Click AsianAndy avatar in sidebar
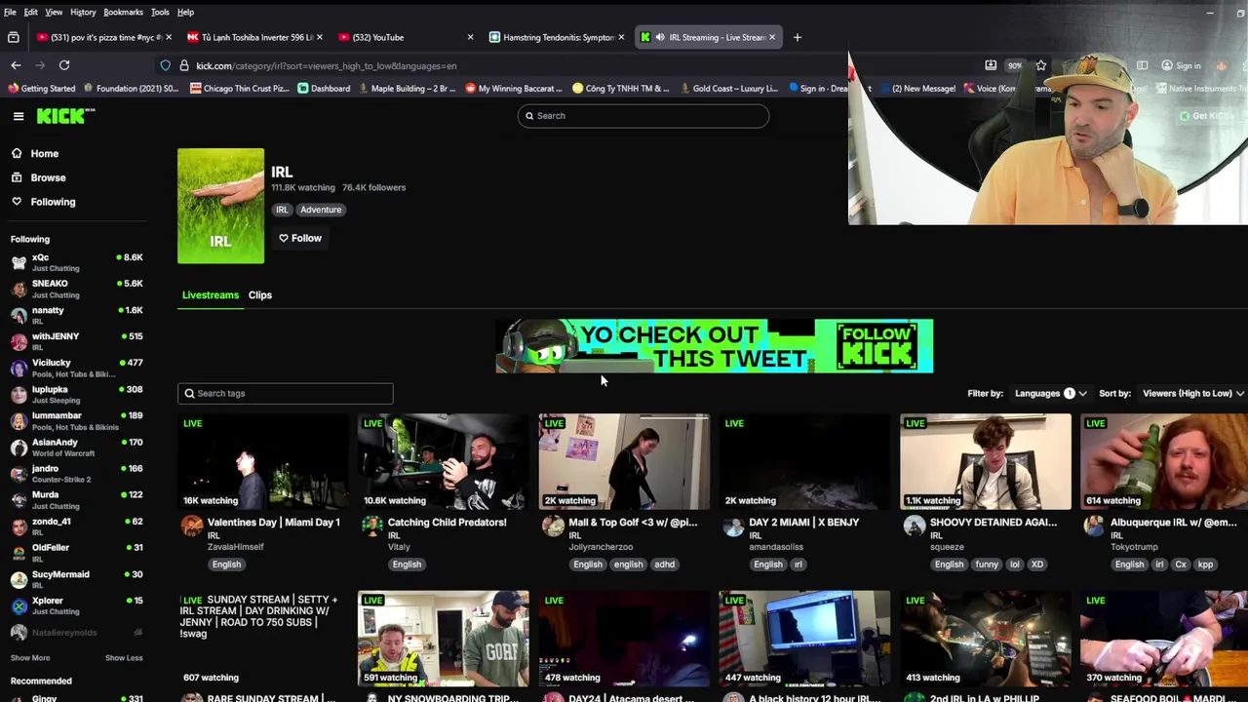Image resolution: width=1248 pixels, height=702 pixels. click(19, 448)
